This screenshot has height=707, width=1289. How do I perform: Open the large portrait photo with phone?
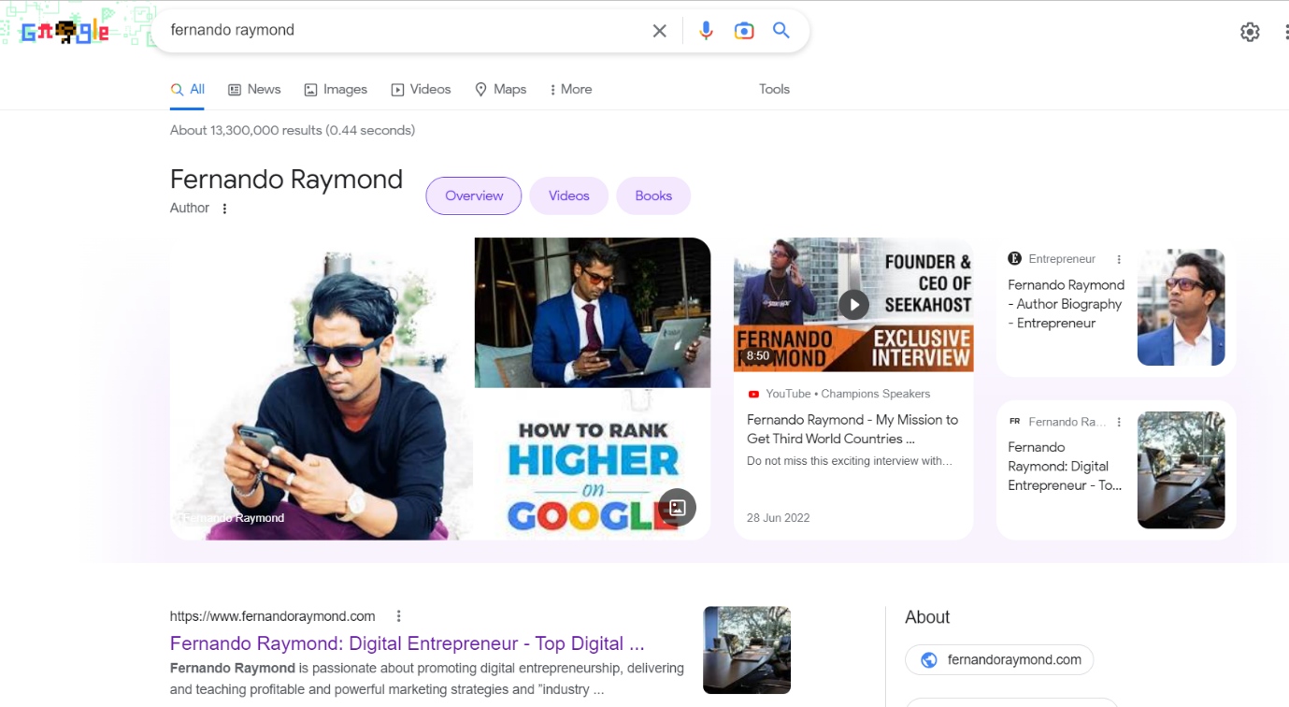pos(322,389)
